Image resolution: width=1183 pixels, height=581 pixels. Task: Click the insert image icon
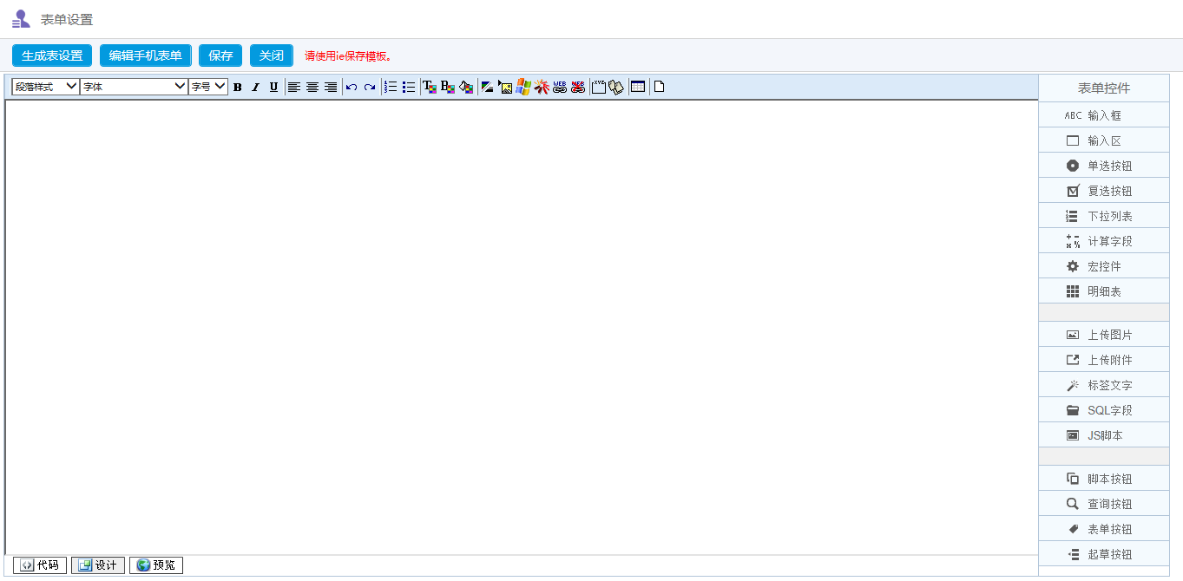[x=505, y=87]
